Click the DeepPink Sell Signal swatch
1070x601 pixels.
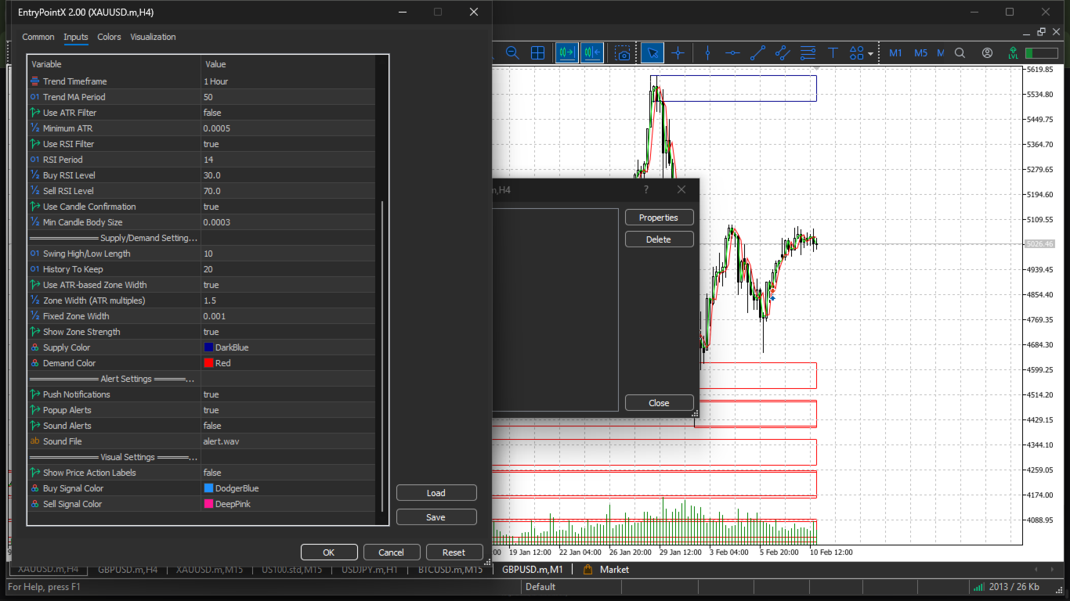click(208, 504)
